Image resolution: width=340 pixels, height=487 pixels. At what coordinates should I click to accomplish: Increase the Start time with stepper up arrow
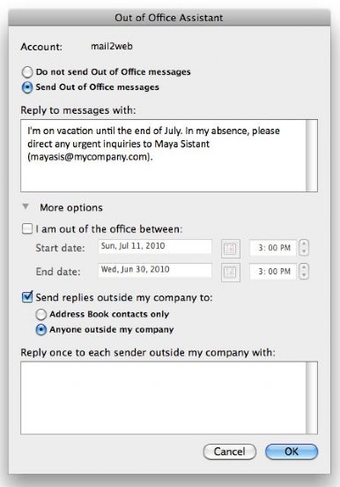[304, 244]
